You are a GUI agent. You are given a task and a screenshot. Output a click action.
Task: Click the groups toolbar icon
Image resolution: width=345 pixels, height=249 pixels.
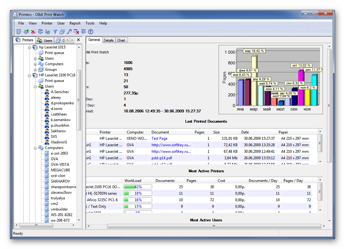pyautogui.click(x=62, y=32)
